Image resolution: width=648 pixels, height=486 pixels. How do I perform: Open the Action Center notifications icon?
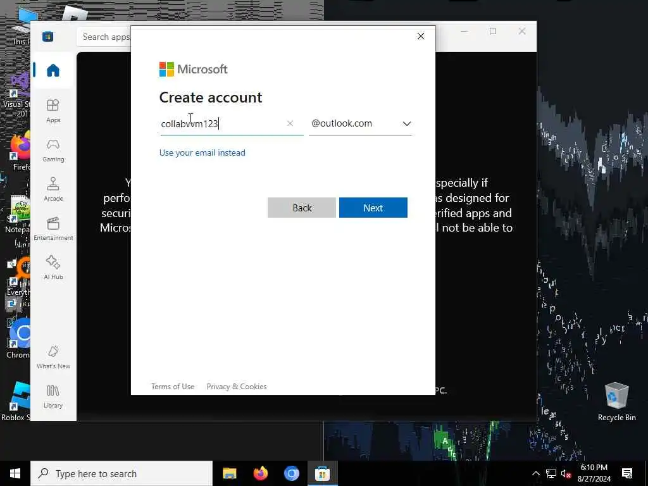click(x=627, y=473)
